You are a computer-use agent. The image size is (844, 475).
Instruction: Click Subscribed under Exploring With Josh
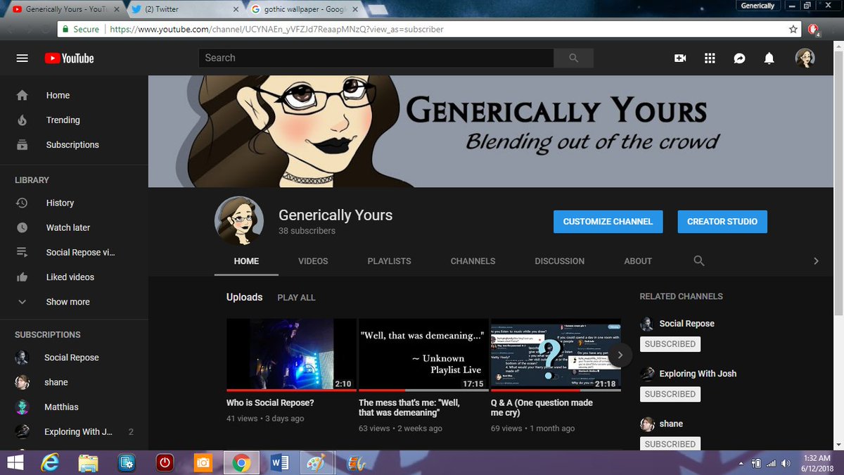[x=670, y=394]
